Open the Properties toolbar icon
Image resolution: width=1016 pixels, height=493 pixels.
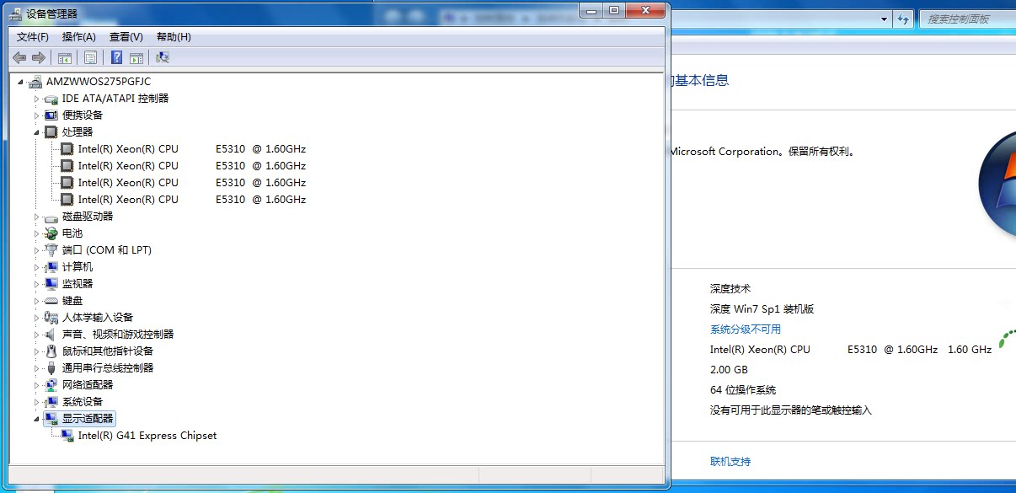[90, 57]
